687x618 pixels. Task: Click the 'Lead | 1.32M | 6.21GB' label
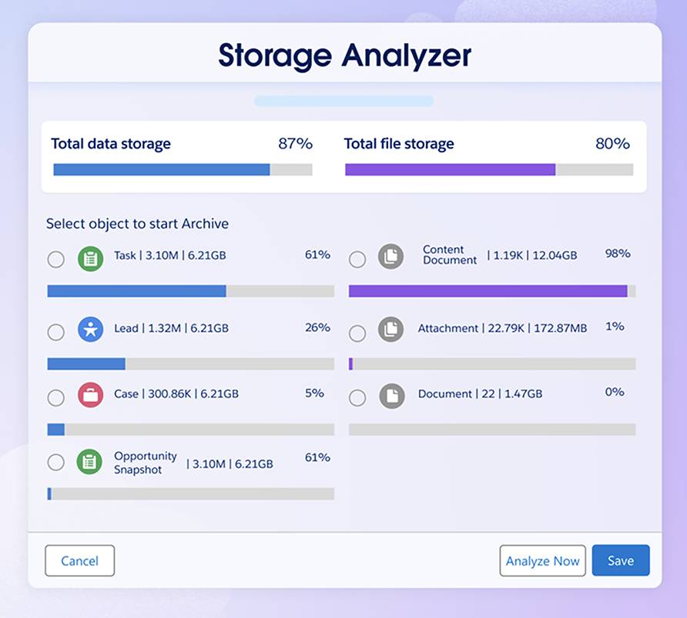[x=171, y=329]
